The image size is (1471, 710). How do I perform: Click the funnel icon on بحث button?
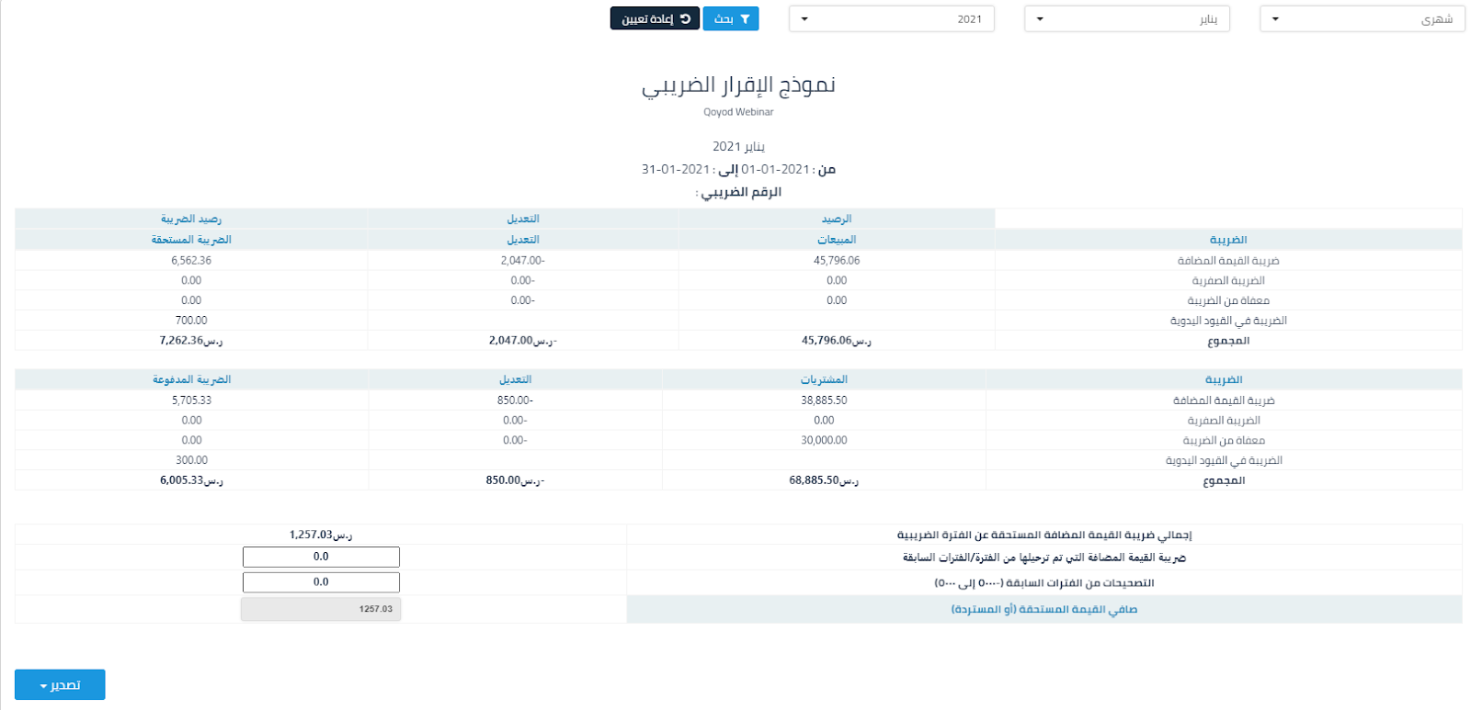tap(745, 19)
